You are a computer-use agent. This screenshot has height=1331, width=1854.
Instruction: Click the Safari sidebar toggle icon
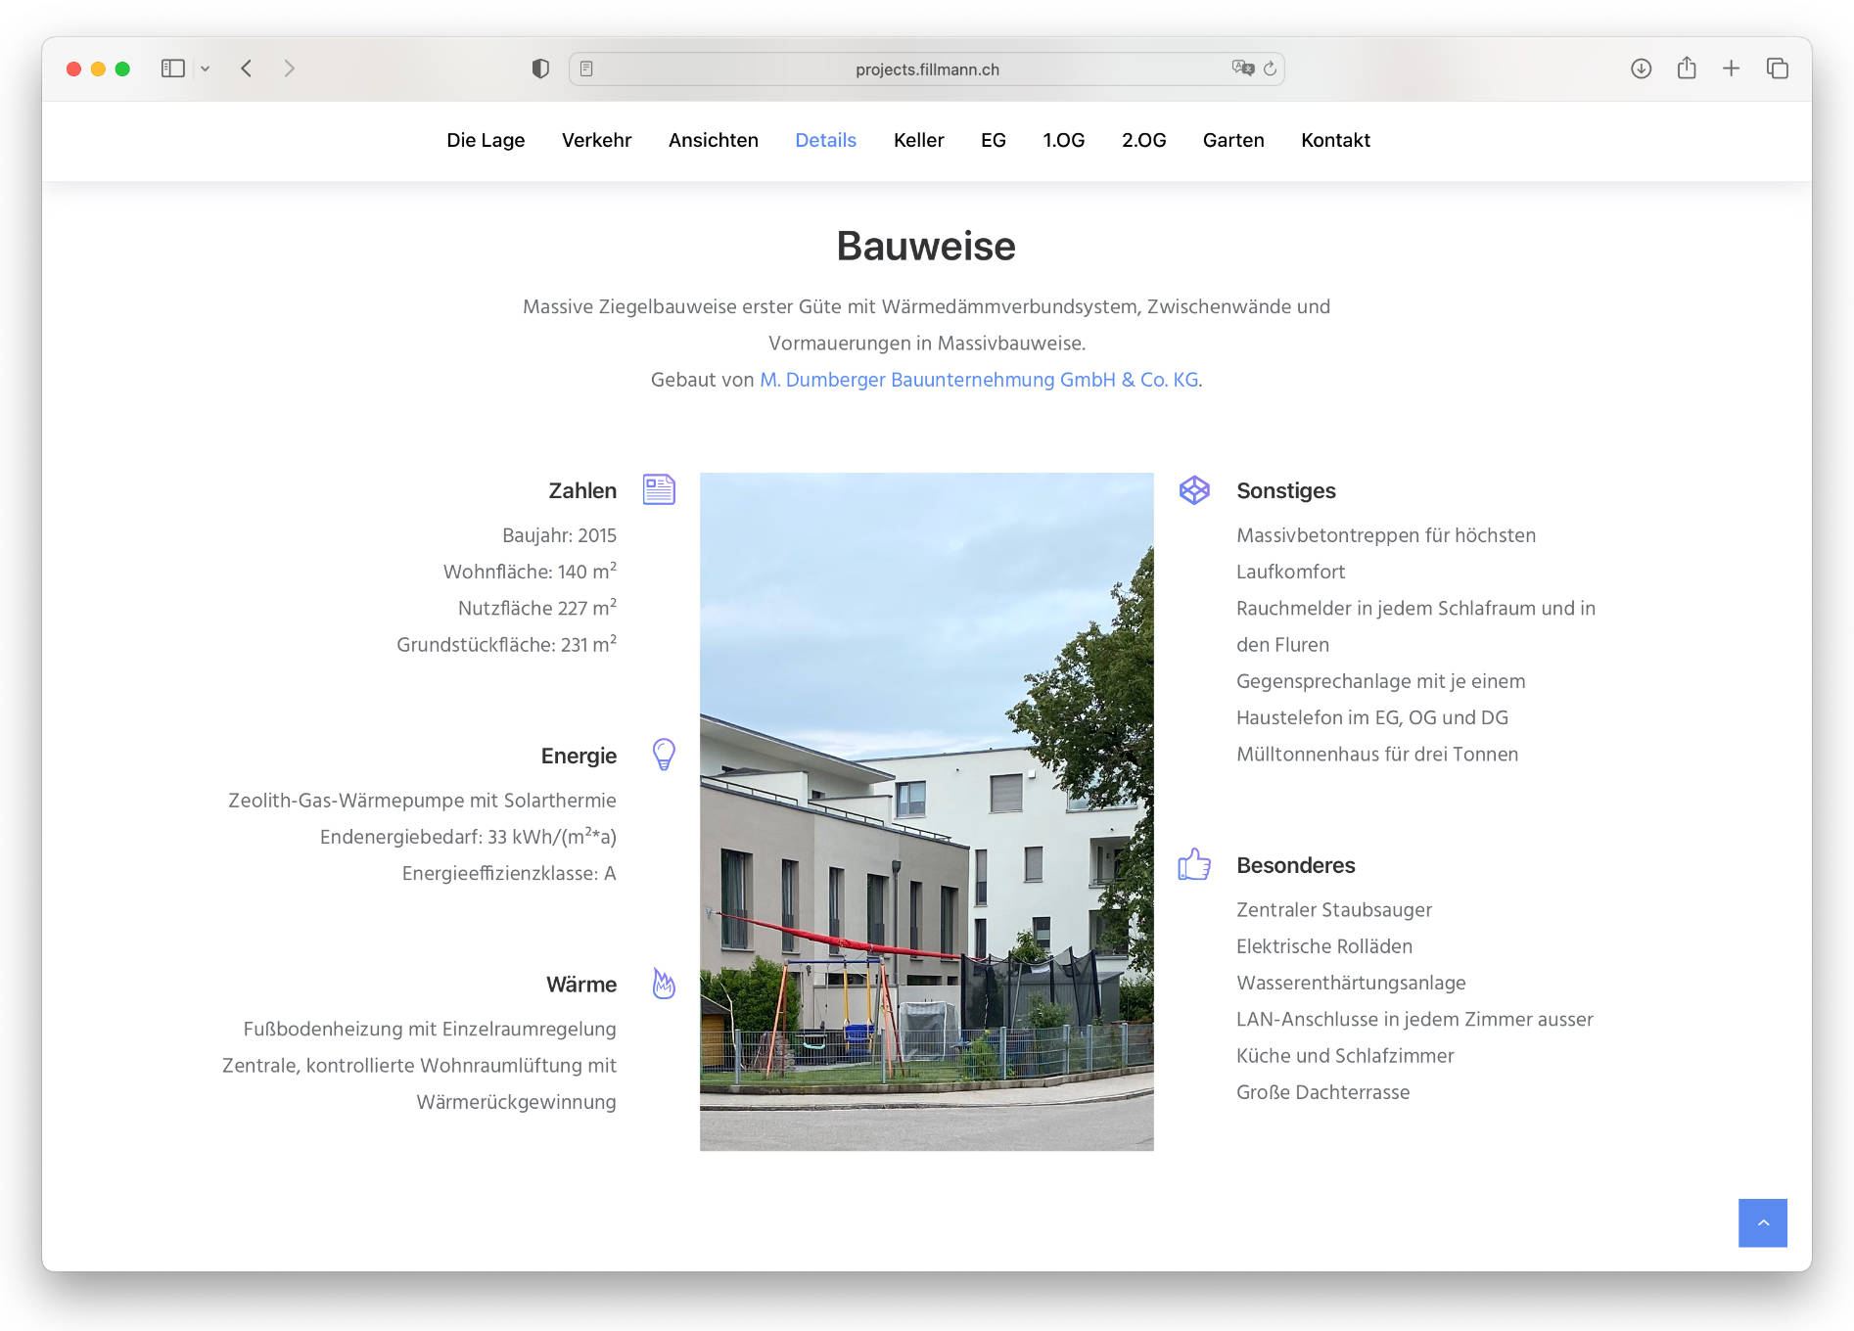click(172, 69)
